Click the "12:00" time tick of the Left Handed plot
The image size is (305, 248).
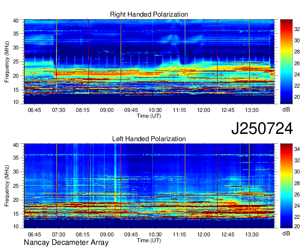(x=204, y=235)
